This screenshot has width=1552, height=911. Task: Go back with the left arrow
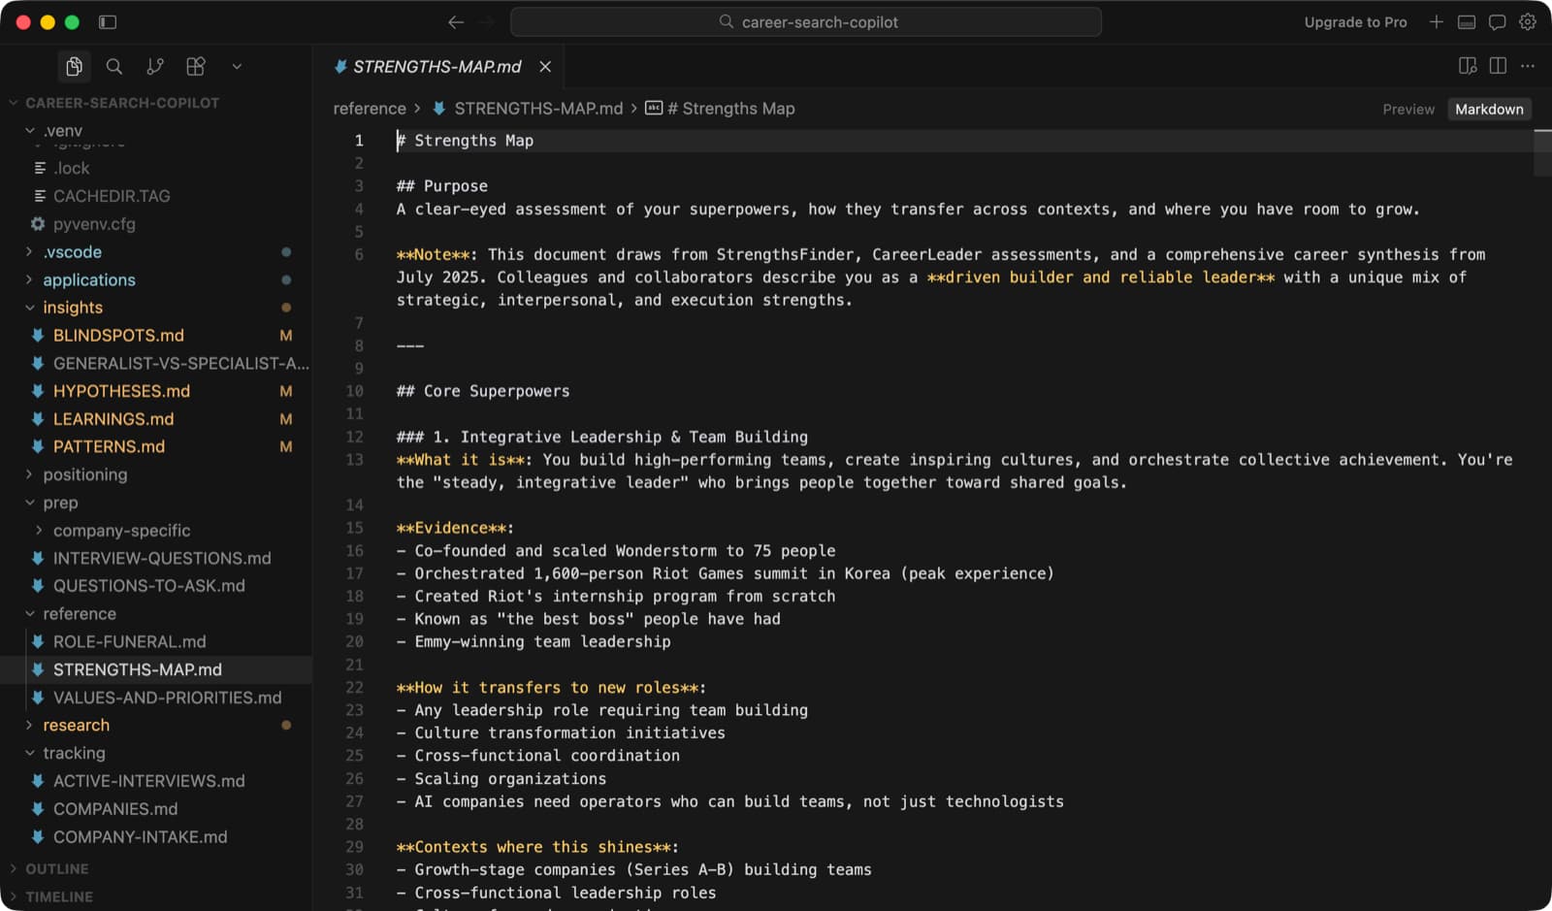tap(456, 21)
